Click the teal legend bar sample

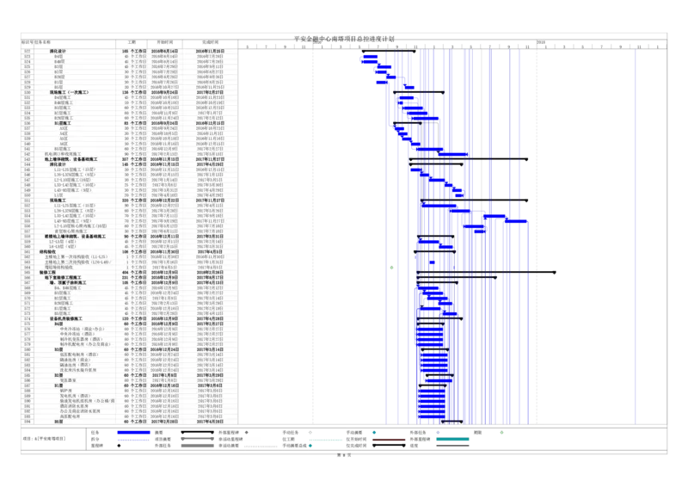(x=451, y=439)
